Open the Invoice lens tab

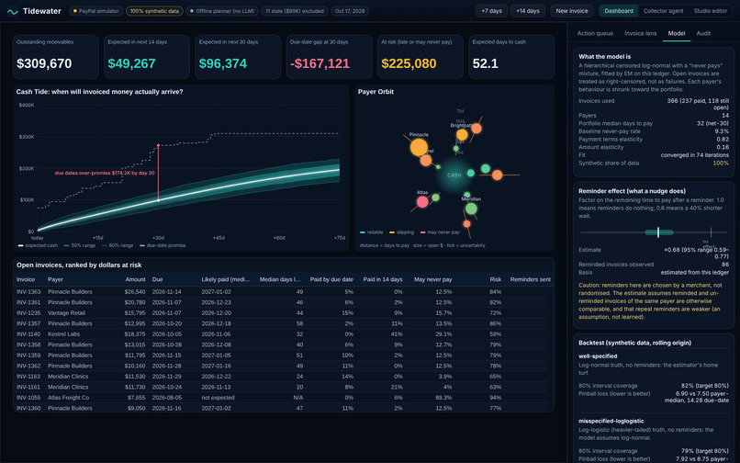click(641, 34)
